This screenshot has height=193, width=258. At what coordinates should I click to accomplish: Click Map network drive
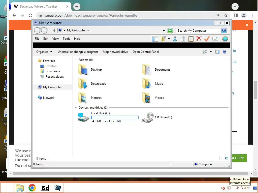pyautogui.click(x=115, y=52)
